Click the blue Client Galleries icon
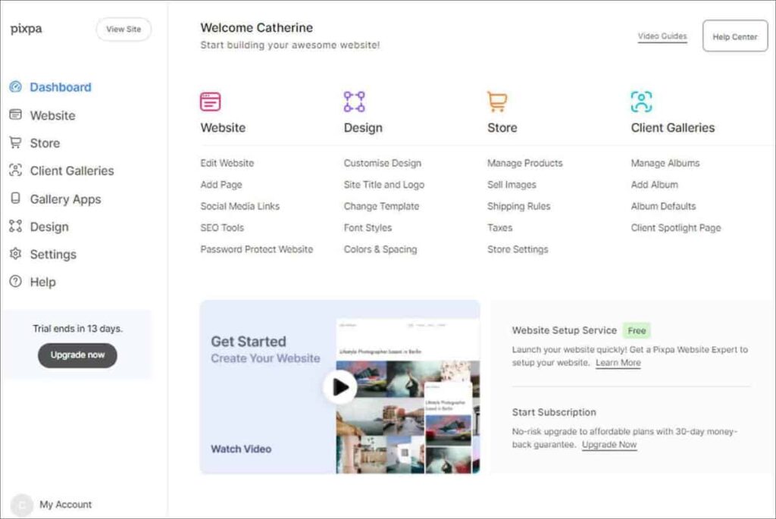This screenshot has height=519, width=776. (641, 100)
